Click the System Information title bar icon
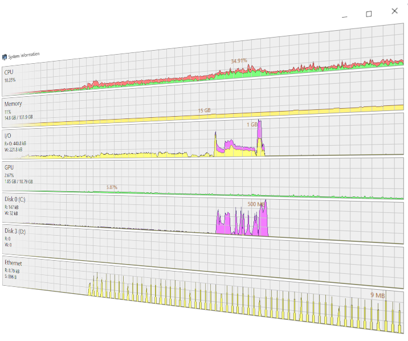Screen dimensions: 408x341 (5, 56)
